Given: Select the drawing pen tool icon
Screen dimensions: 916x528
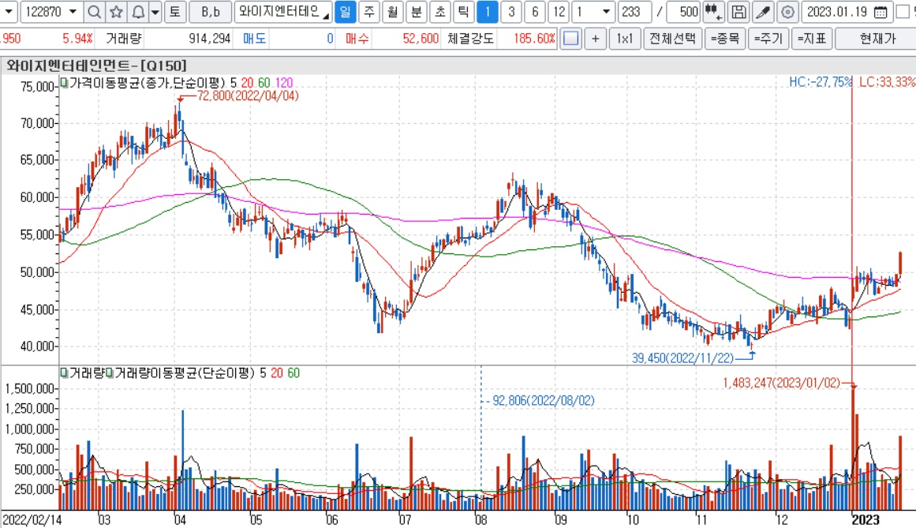Looking at the screenshot, I should point(763,12).
